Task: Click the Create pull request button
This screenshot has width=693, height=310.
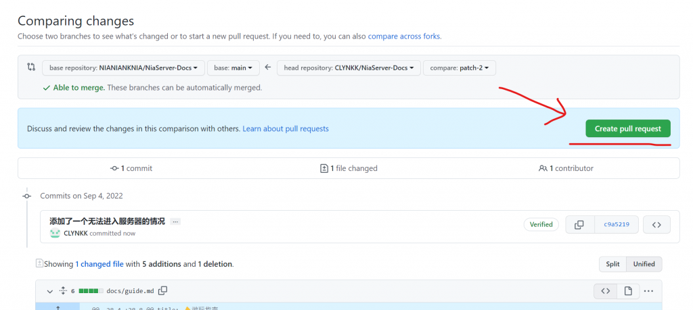Action: tap(627, 129)
